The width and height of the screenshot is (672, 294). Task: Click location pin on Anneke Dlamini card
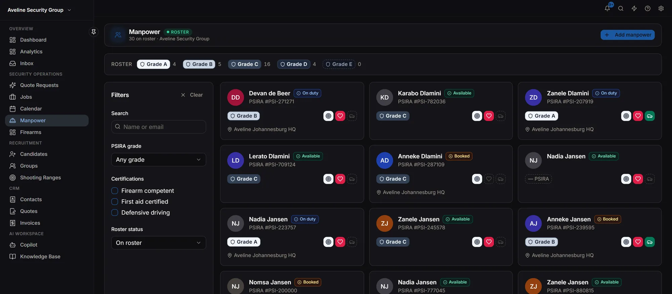(x=379, y=193)
